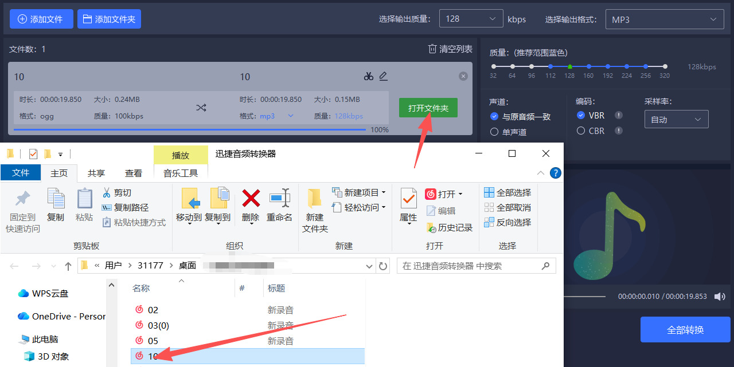Open WPS云盘 in the navigation pane
The width and height of the screenshot is (734, 367).
point(44,293)
